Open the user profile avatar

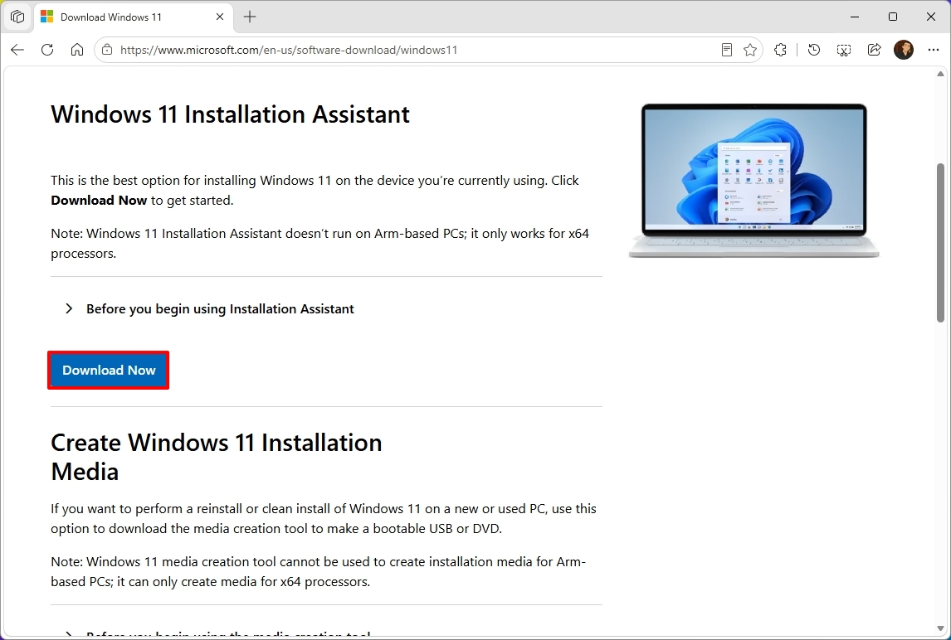[x=904, y=50]
